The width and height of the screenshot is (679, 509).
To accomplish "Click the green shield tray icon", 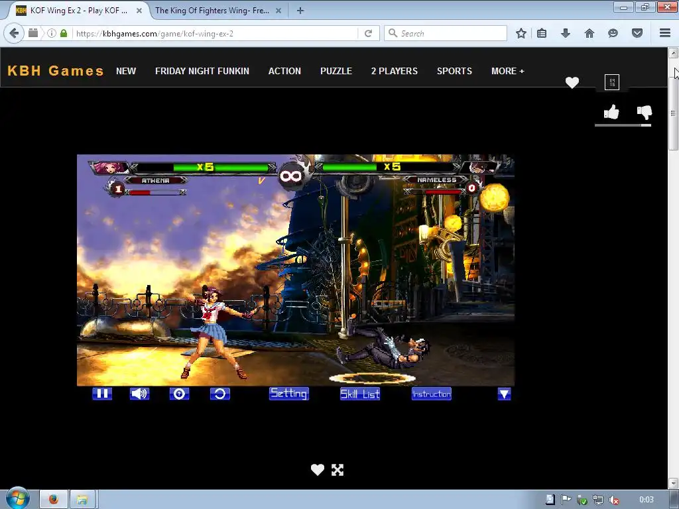I will pyautogui.click(x=582, y=500).
